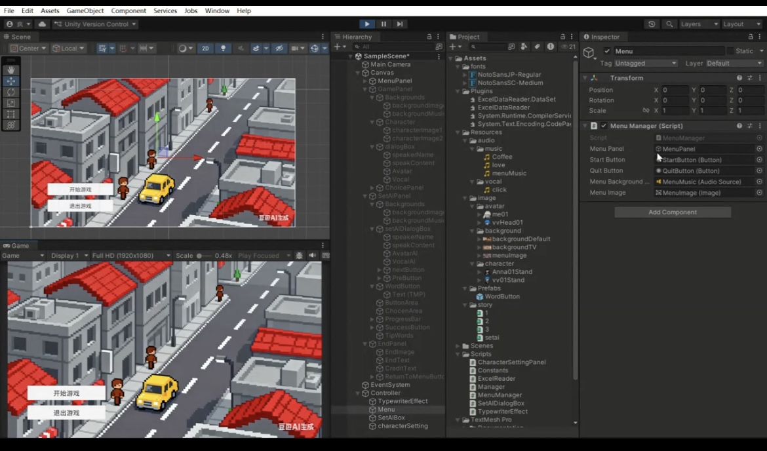The height and width of the screenshot is (451, 767).
Task: Open the Undo History icon
Action: tap(652, 24)
